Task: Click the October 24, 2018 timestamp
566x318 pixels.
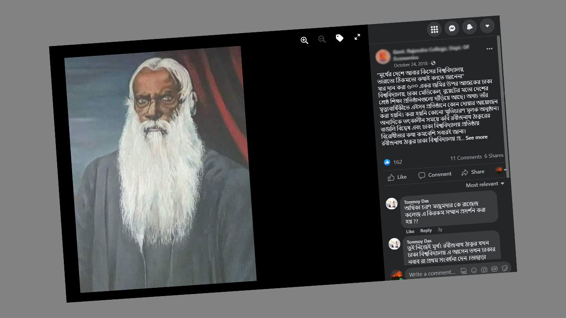Action: (411, 65)
